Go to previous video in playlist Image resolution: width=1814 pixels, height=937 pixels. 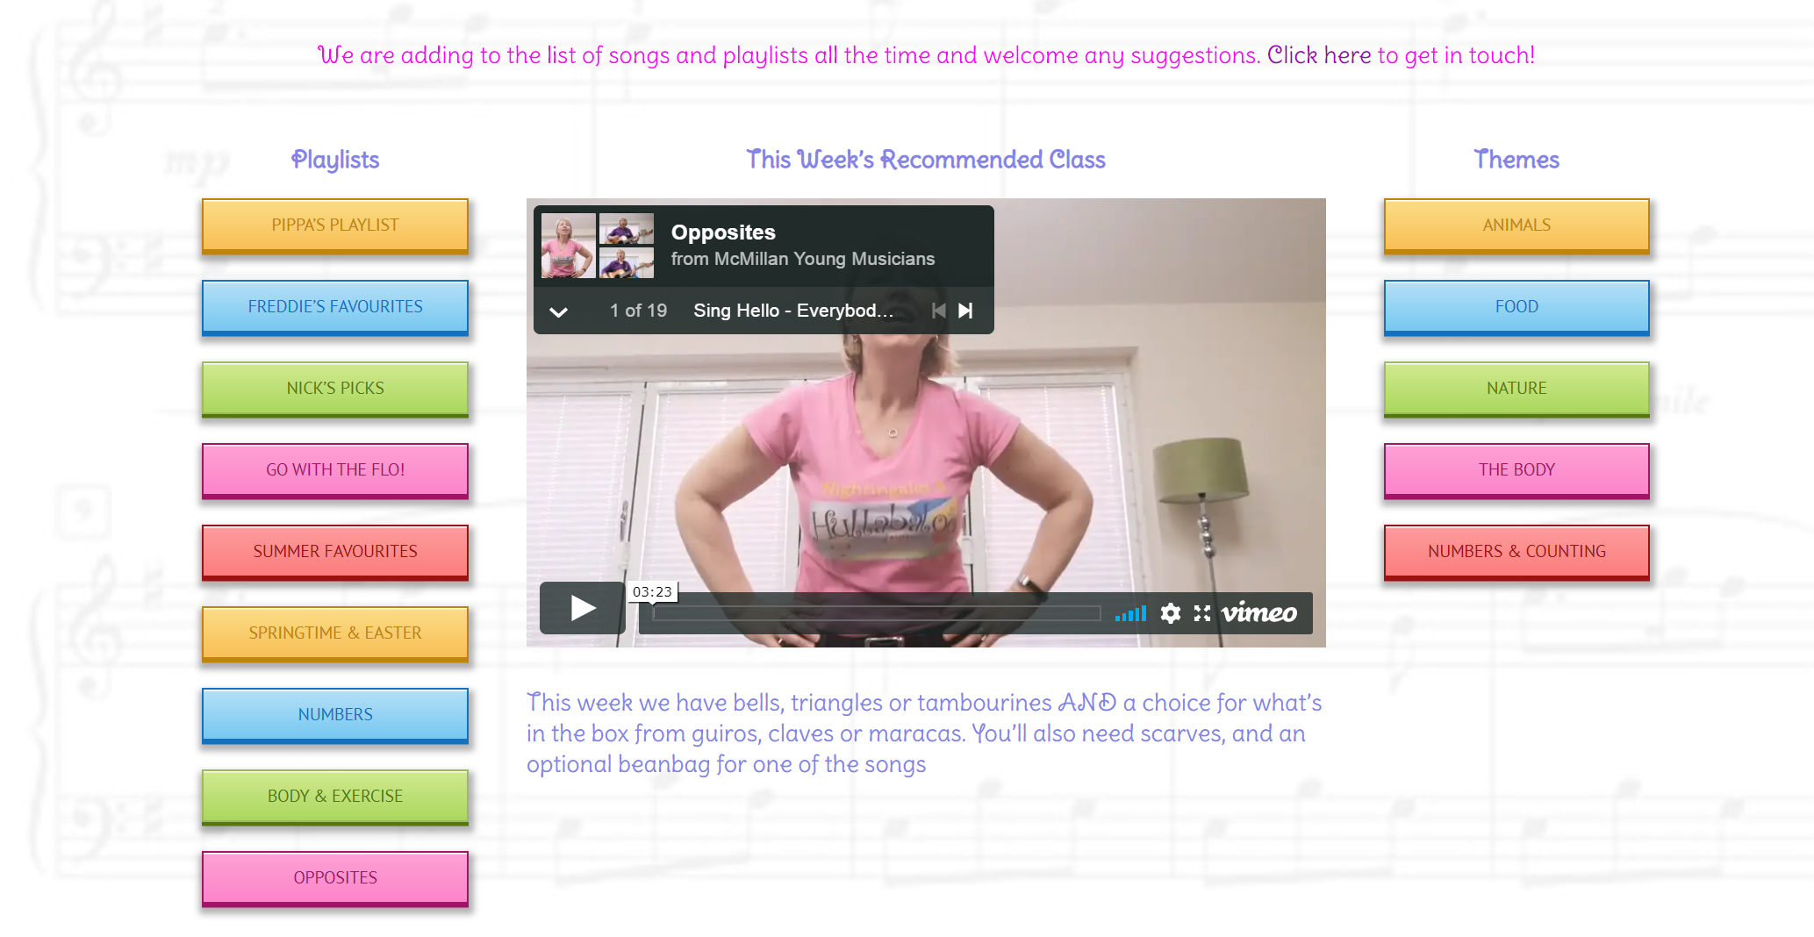tap(938, 311)
